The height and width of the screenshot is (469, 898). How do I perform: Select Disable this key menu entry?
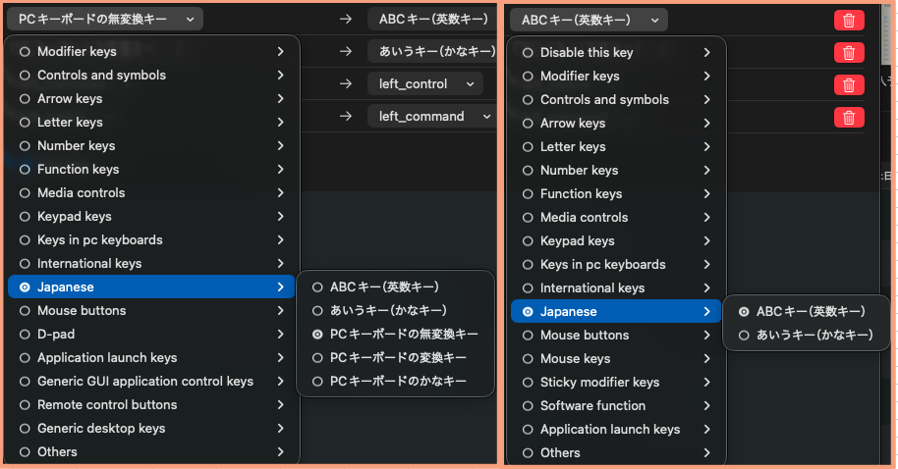tap(586, 52)
